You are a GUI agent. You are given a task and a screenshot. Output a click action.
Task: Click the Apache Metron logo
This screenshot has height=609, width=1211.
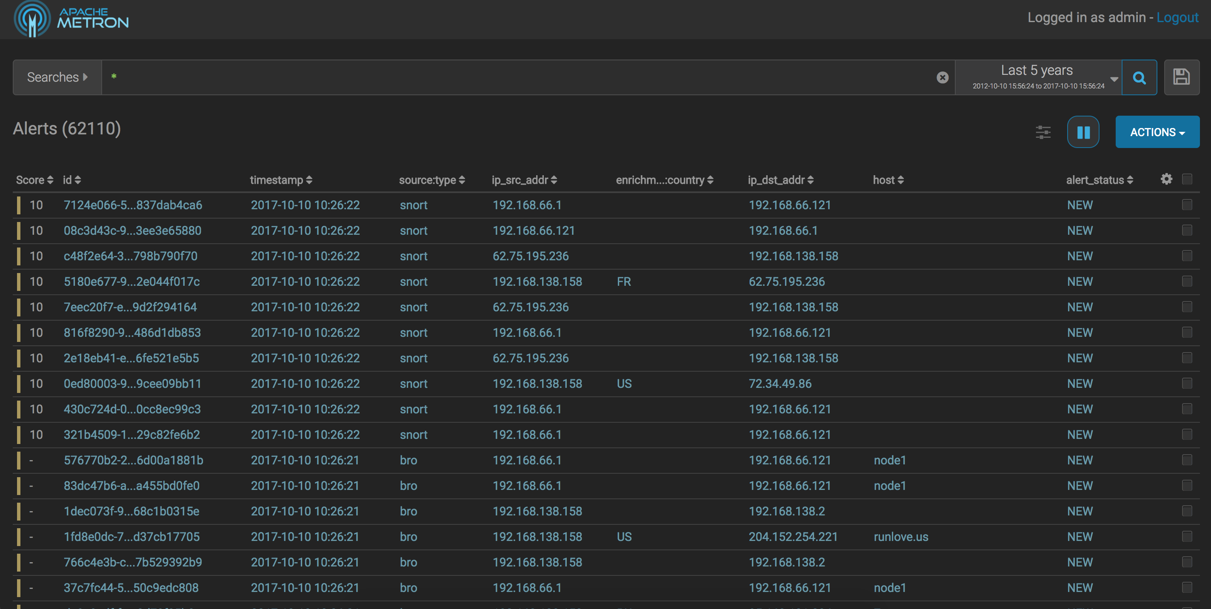click(71, 19)
